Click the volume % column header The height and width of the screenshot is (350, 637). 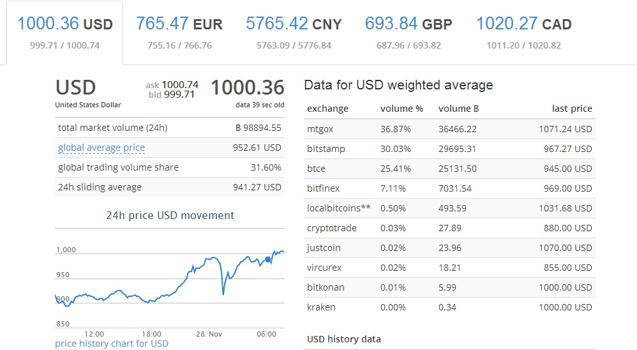point(401,109)
